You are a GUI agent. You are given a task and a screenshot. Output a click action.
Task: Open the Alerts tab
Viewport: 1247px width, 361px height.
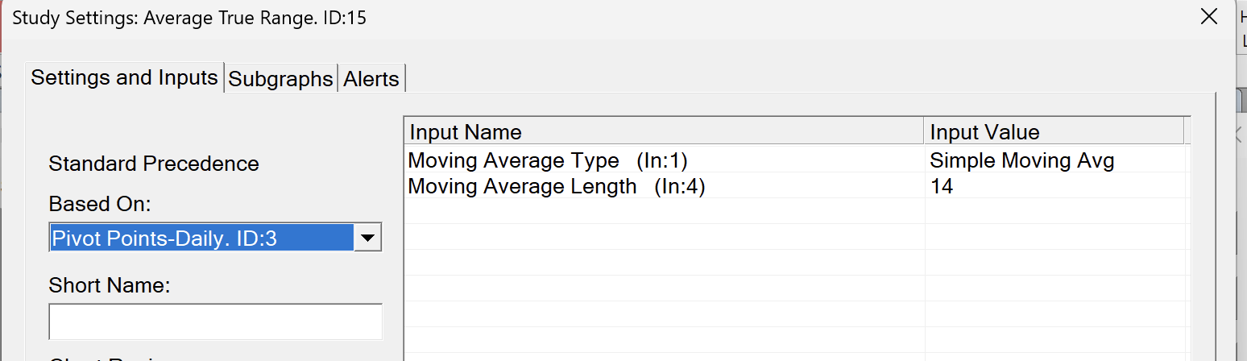(x=371, y=79)
